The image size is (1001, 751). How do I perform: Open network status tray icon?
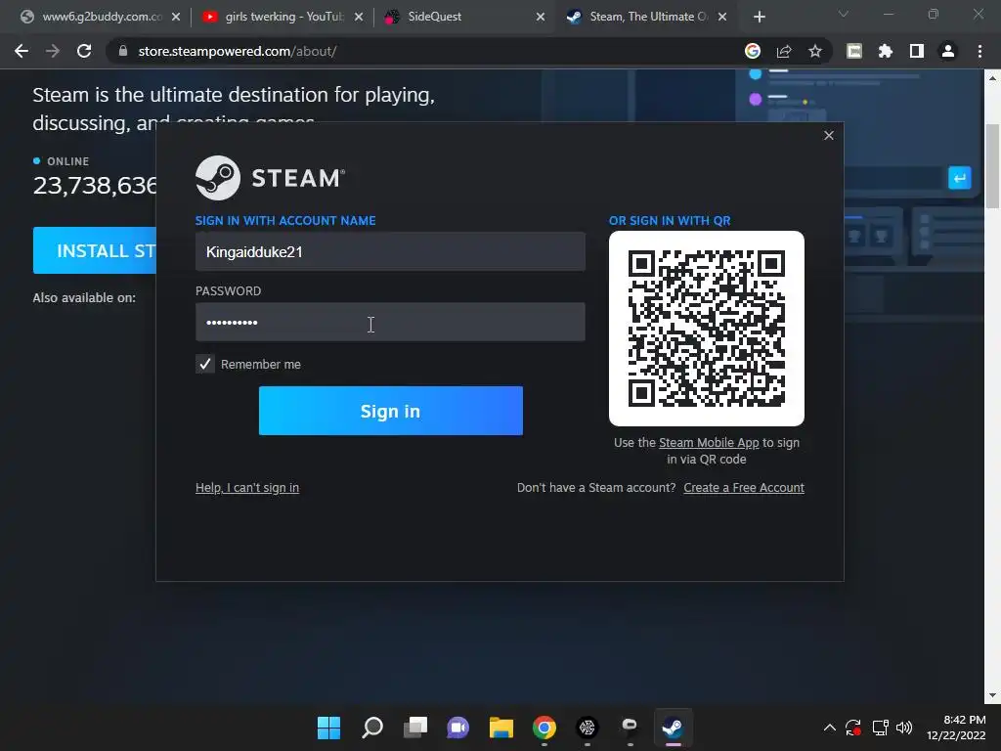pos(881,728)
